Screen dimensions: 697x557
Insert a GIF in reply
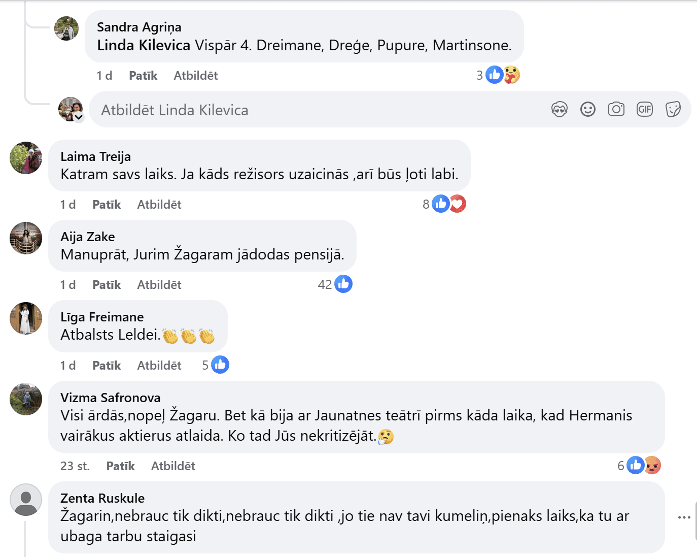tap(644, 109)
